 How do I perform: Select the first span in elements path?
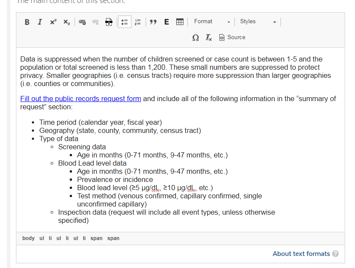97,238
